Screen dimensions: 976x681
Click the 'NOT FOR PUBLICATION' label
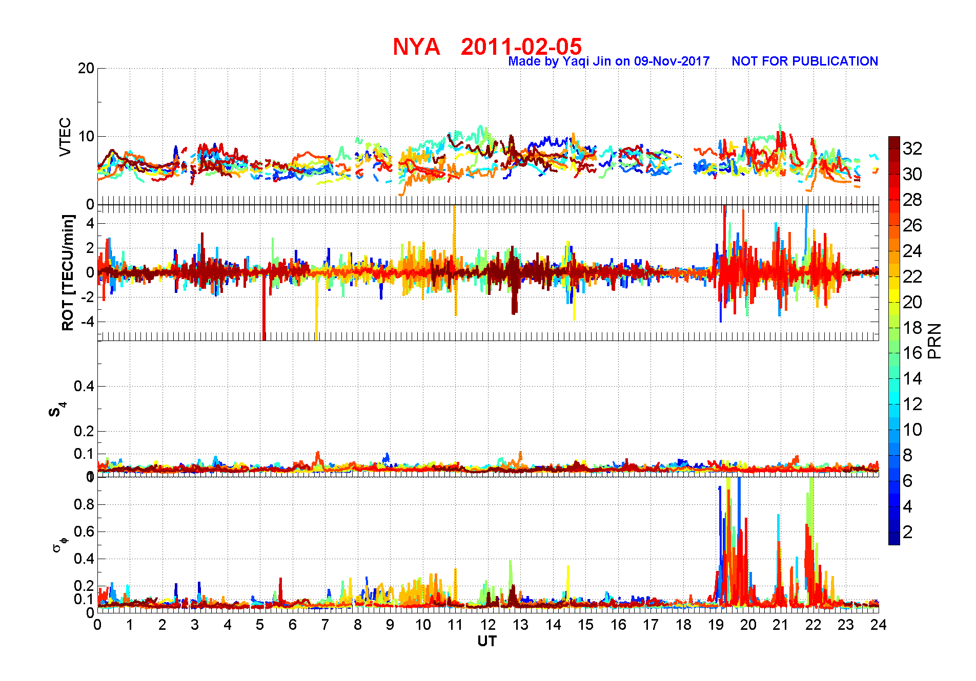point(805,61)
